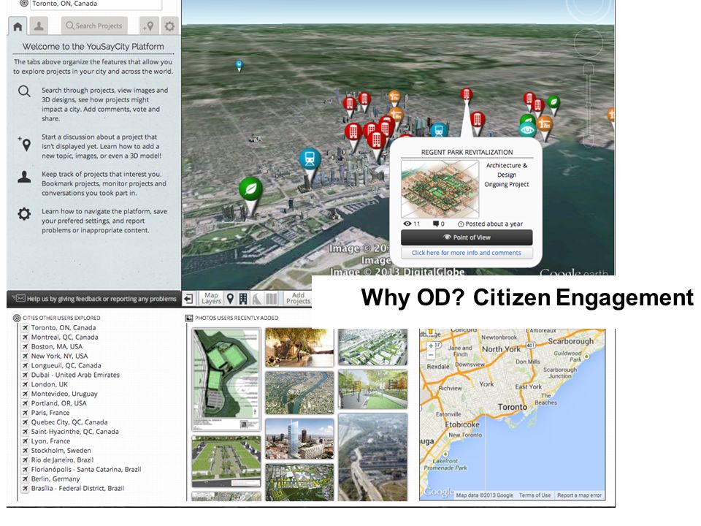Select Montevideo, Uruguay in cities list

[x=64, y=394]
